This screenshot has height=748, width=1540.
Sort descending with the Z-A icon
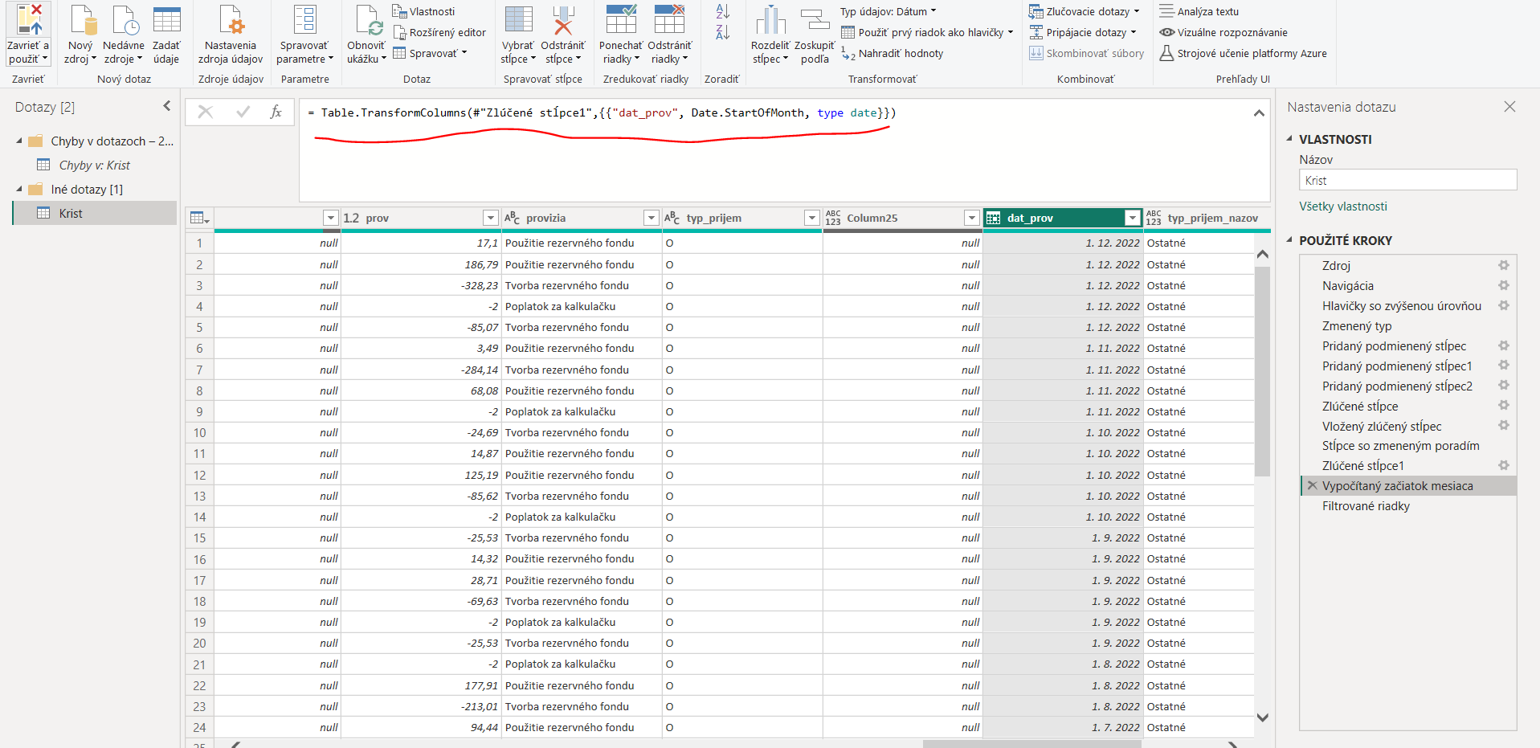tap(722, 32)
